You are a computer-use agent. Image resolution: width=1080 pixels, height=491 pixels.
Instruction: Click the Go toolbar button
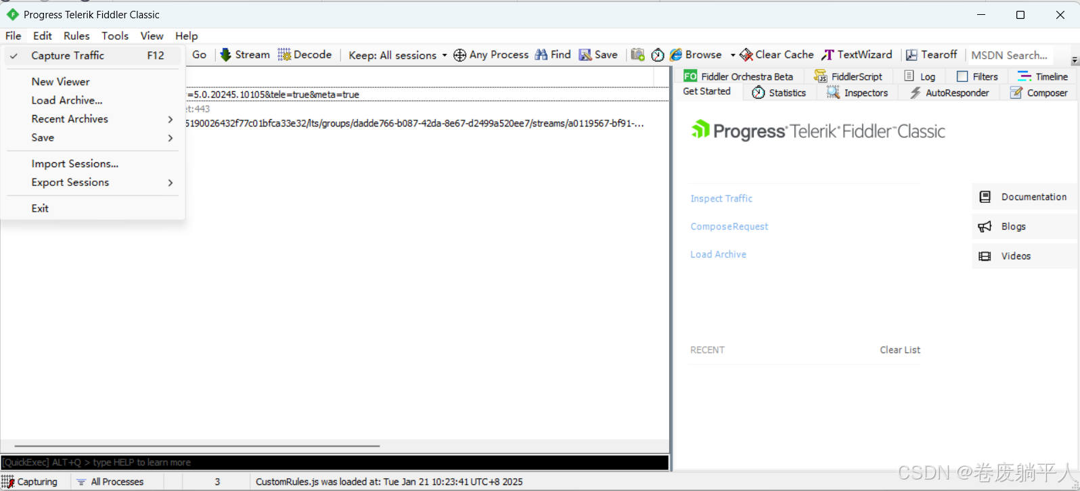click(200, 55)
